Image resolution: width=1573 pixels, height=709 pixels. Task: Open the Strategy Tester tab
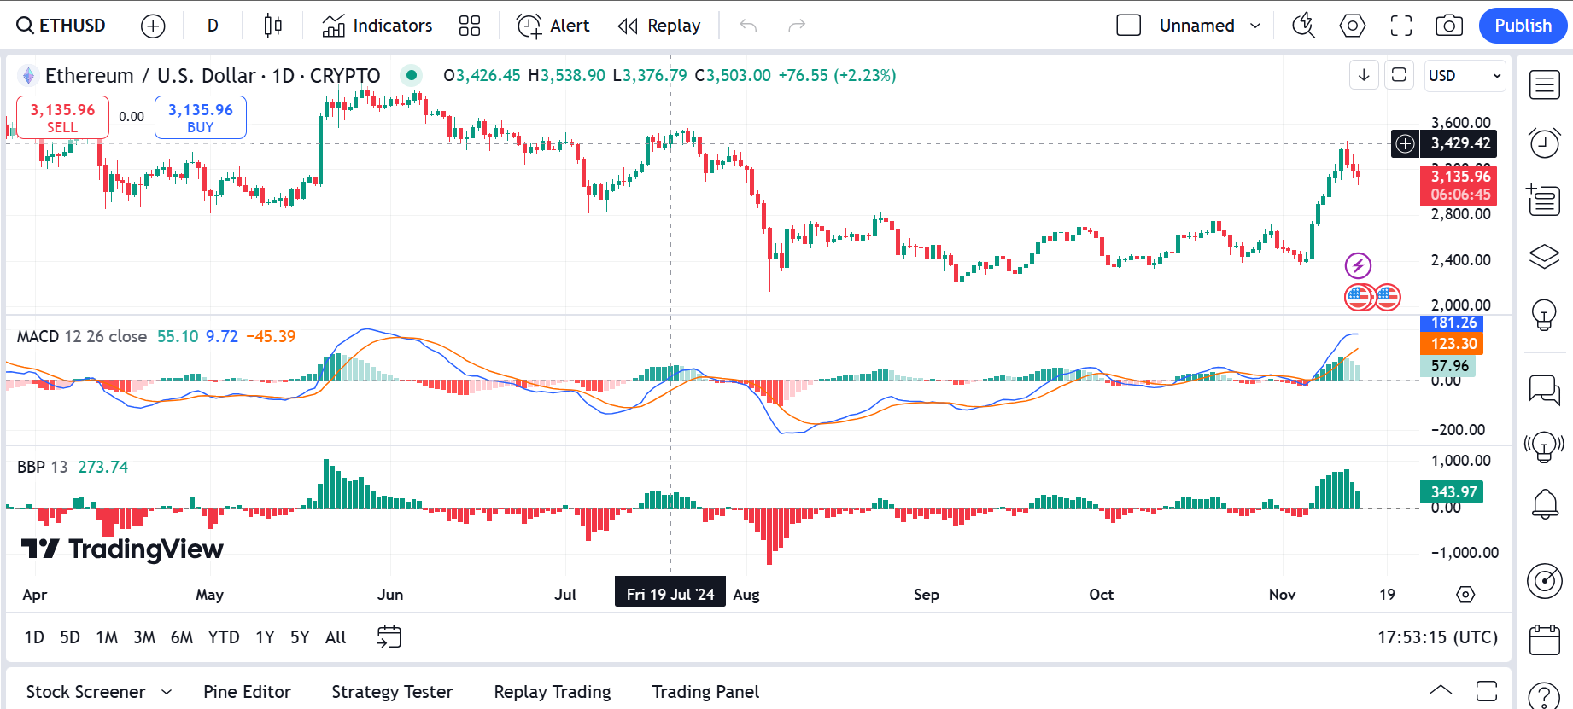coord(392,692)
